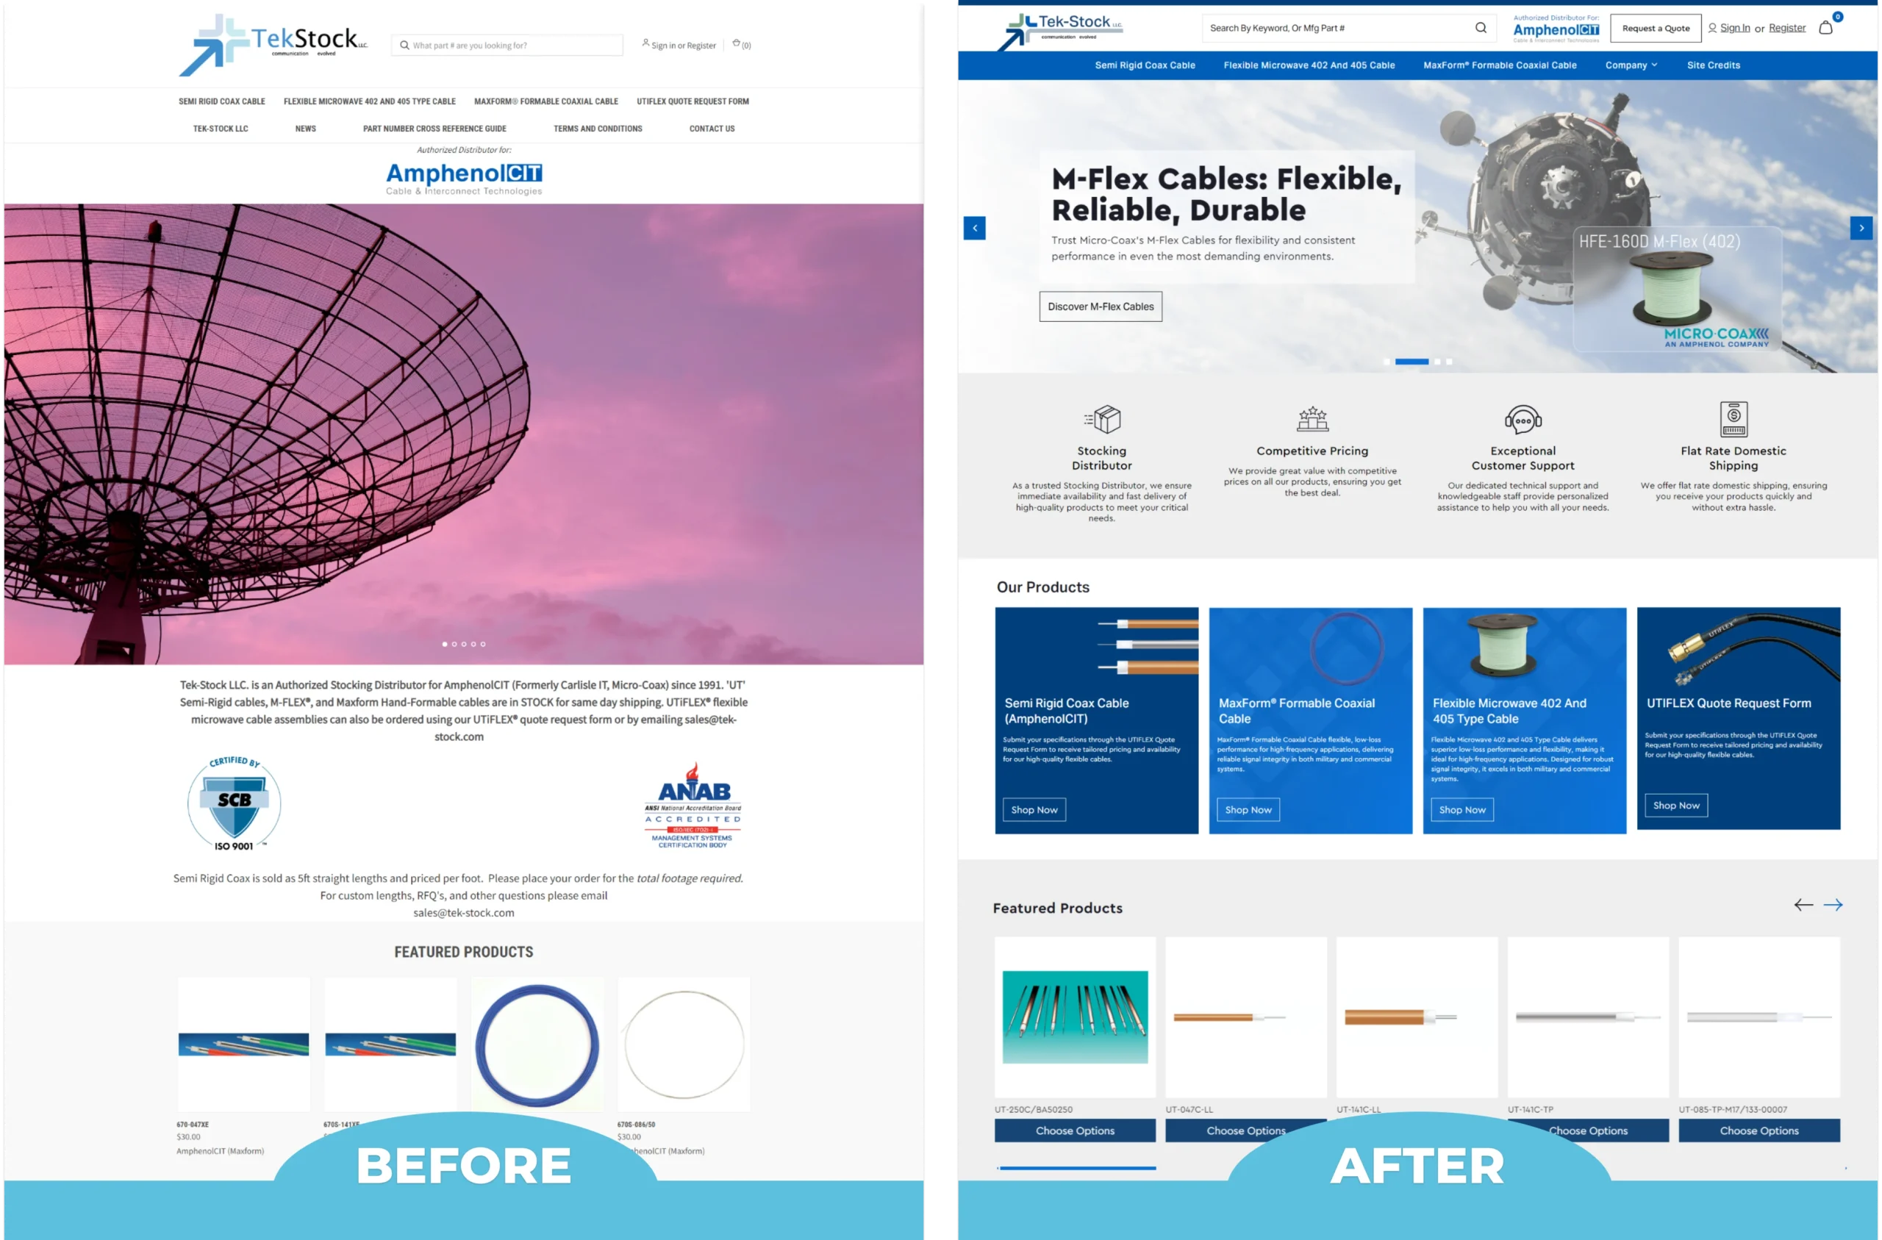
Task: Select Flexible Microwave 402 And 405 Cable tab
Action: pos(1308,65)
